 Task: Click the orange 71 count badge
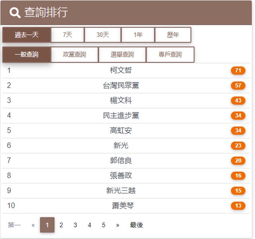(x=238, y=71)
